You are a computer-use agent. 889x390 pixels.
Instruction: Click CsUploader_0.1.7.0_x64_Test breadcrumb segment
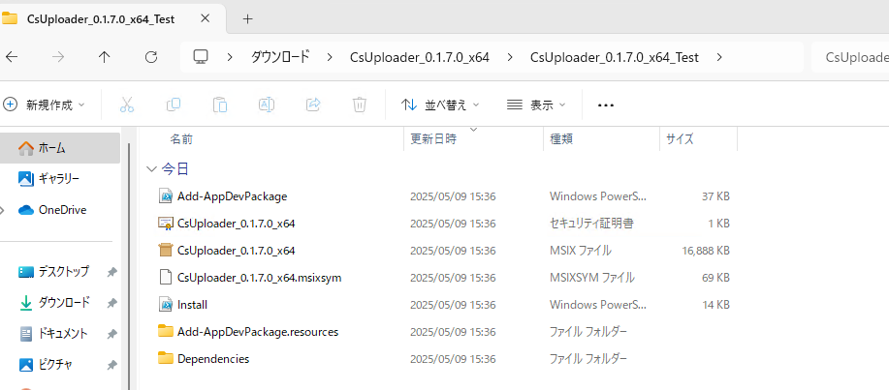615,57
